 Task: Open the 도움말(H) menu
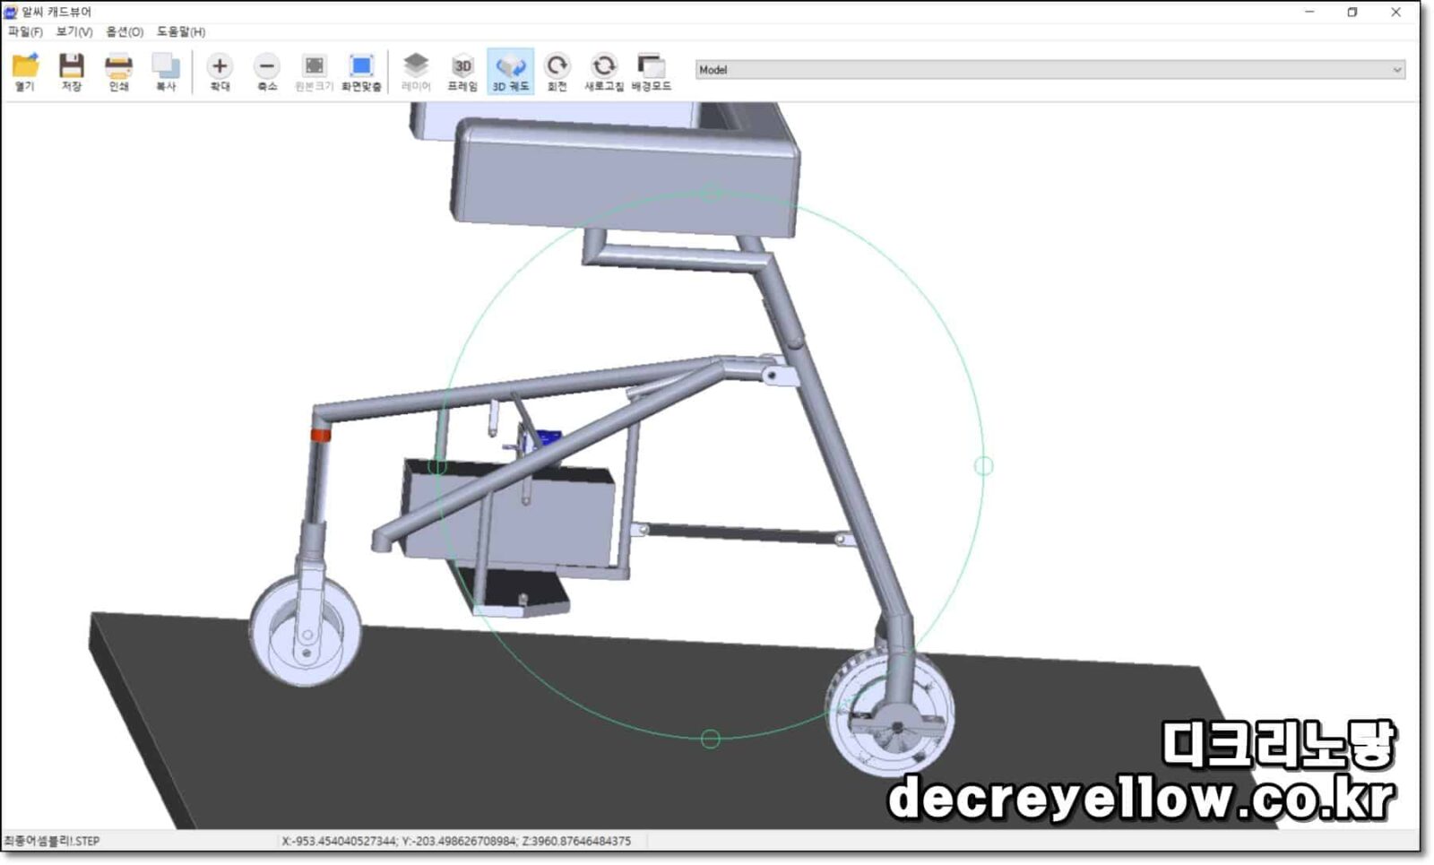181,32
